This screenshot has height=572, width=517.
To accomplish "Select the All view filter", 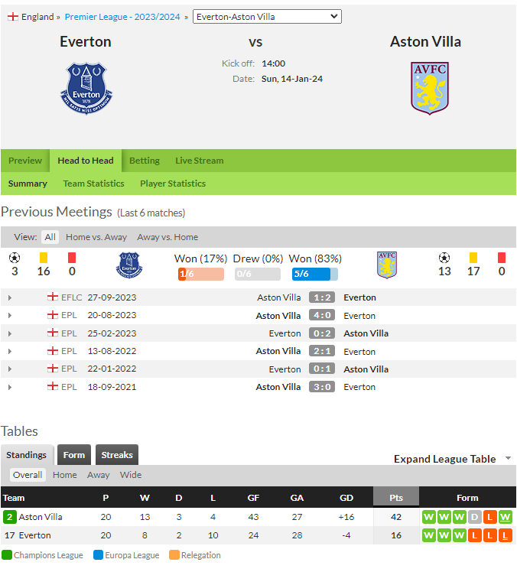I will [50, 237].
